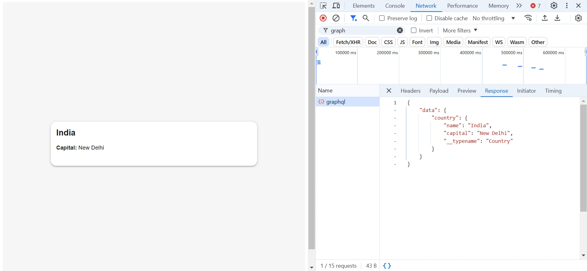
Task: Open the more tabs chevron
Action: pyautogui.click(x=519, y=6)
